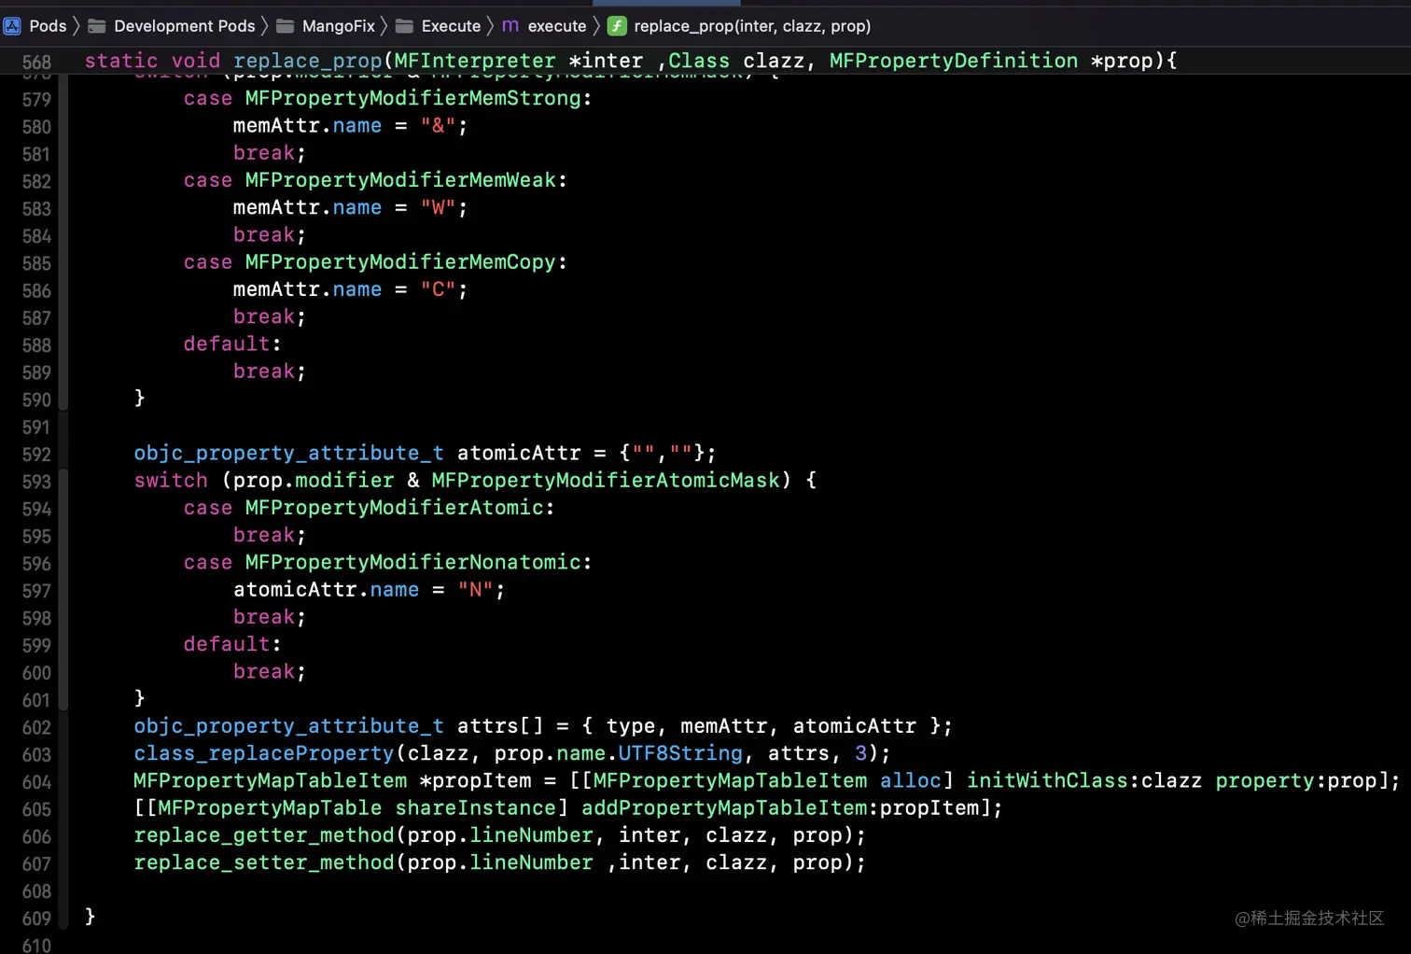Click the green function symbol icon
Image resolution: width=1411 pixels, height=954 pixels.
617,26
